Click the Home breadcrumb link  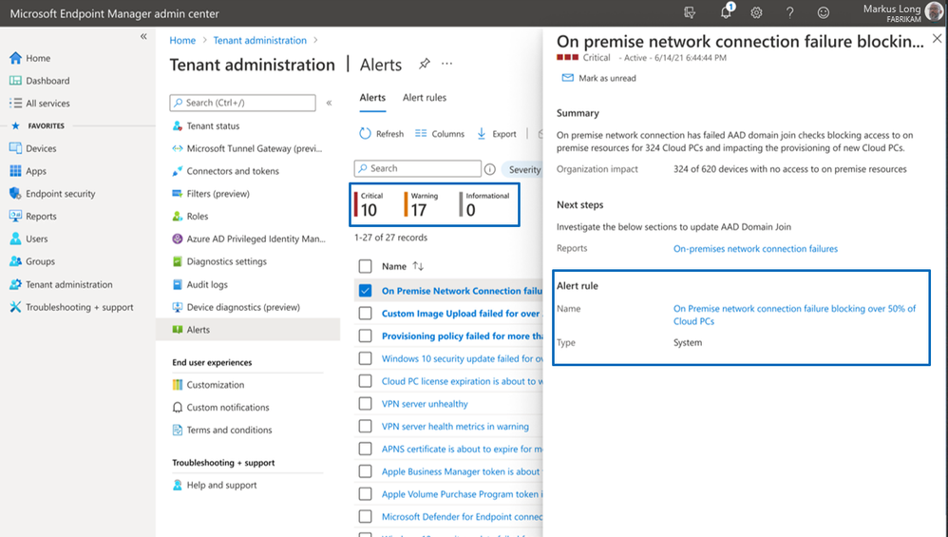[182, 40]
